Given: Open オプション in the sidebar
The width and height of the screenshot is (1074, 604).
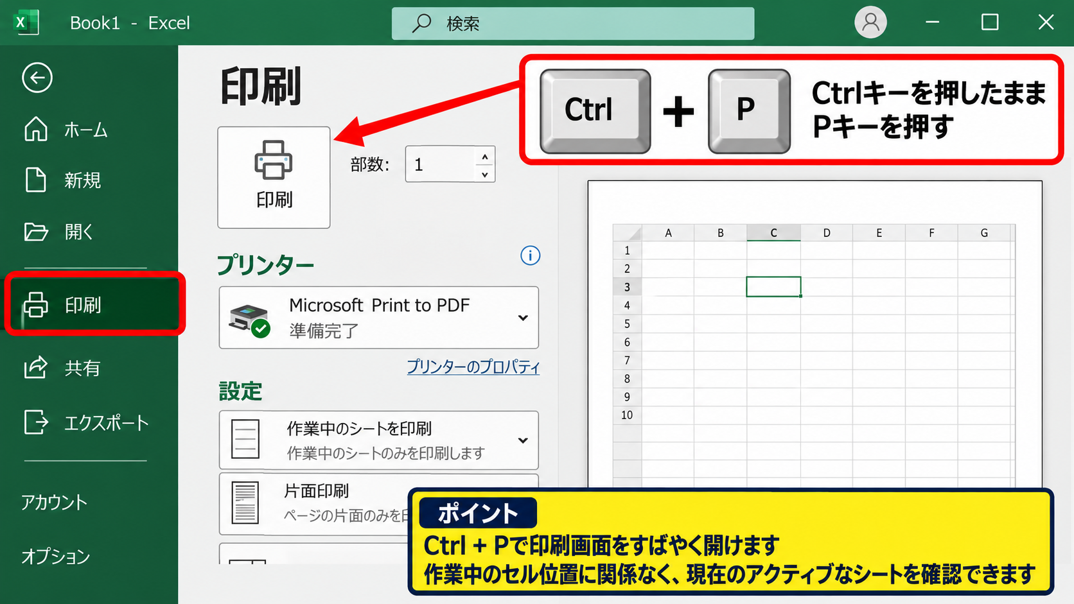Looking at the screenshot, I should click(x=55, y=556).
